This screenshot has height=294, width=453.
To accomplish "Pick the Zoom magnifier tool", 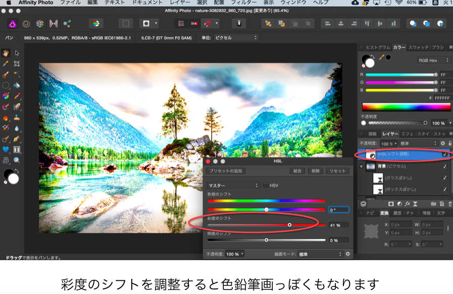I will click(17, 160).
